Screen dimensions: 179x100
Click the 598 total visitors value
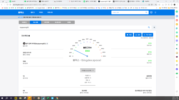pyautogui.click(x=24, y=61)
